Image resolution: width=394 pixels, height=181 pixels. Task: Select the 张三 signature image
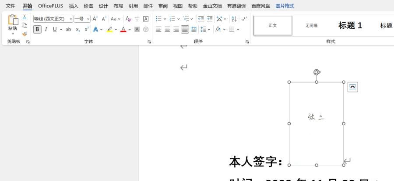point(316,116)
